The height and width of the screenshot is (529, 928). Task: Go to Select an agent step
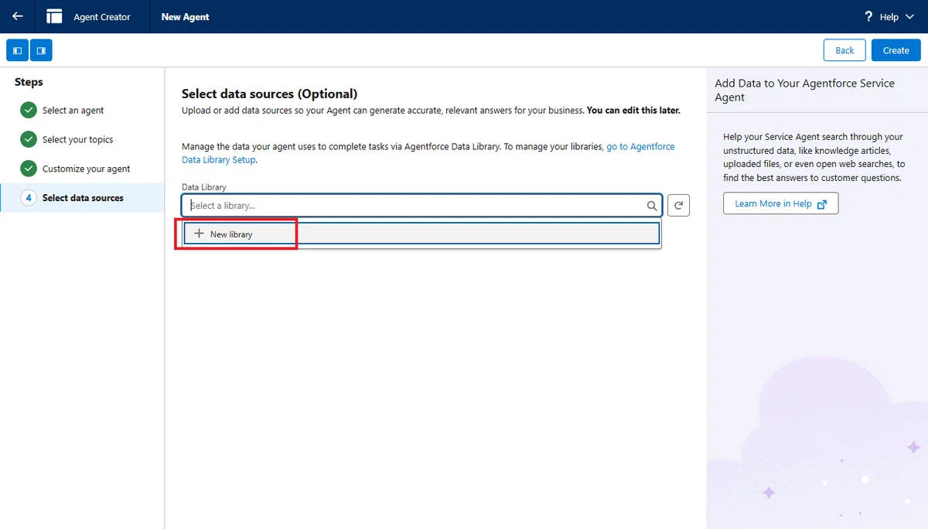tap(73, 111)
